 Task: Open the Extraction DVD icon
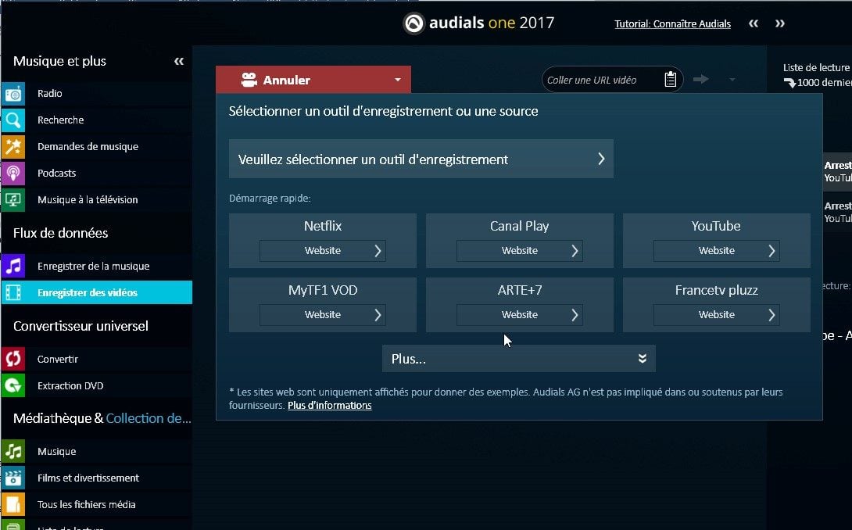(13, 386)
